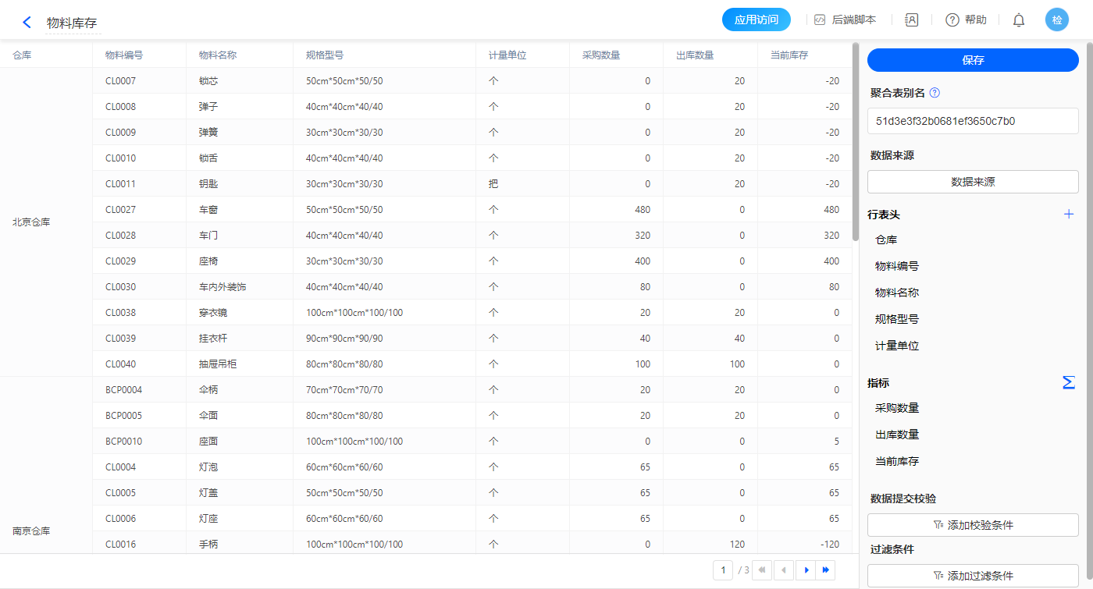Open the 数据来源 selector button
The height and width of the screenshot is (589, 1093).
(x=973, y=182)
